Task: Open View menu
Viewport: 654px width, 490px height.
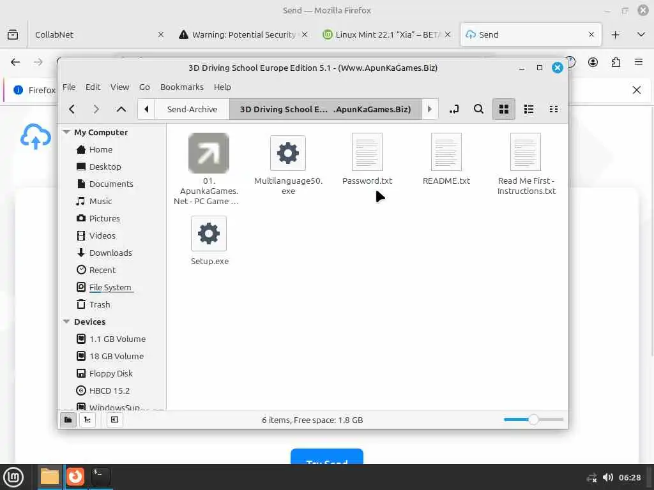Action: 119,87
